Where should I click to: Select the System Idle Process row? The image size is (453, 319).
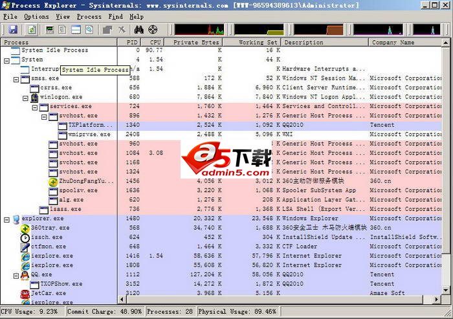tap(221, 50)
